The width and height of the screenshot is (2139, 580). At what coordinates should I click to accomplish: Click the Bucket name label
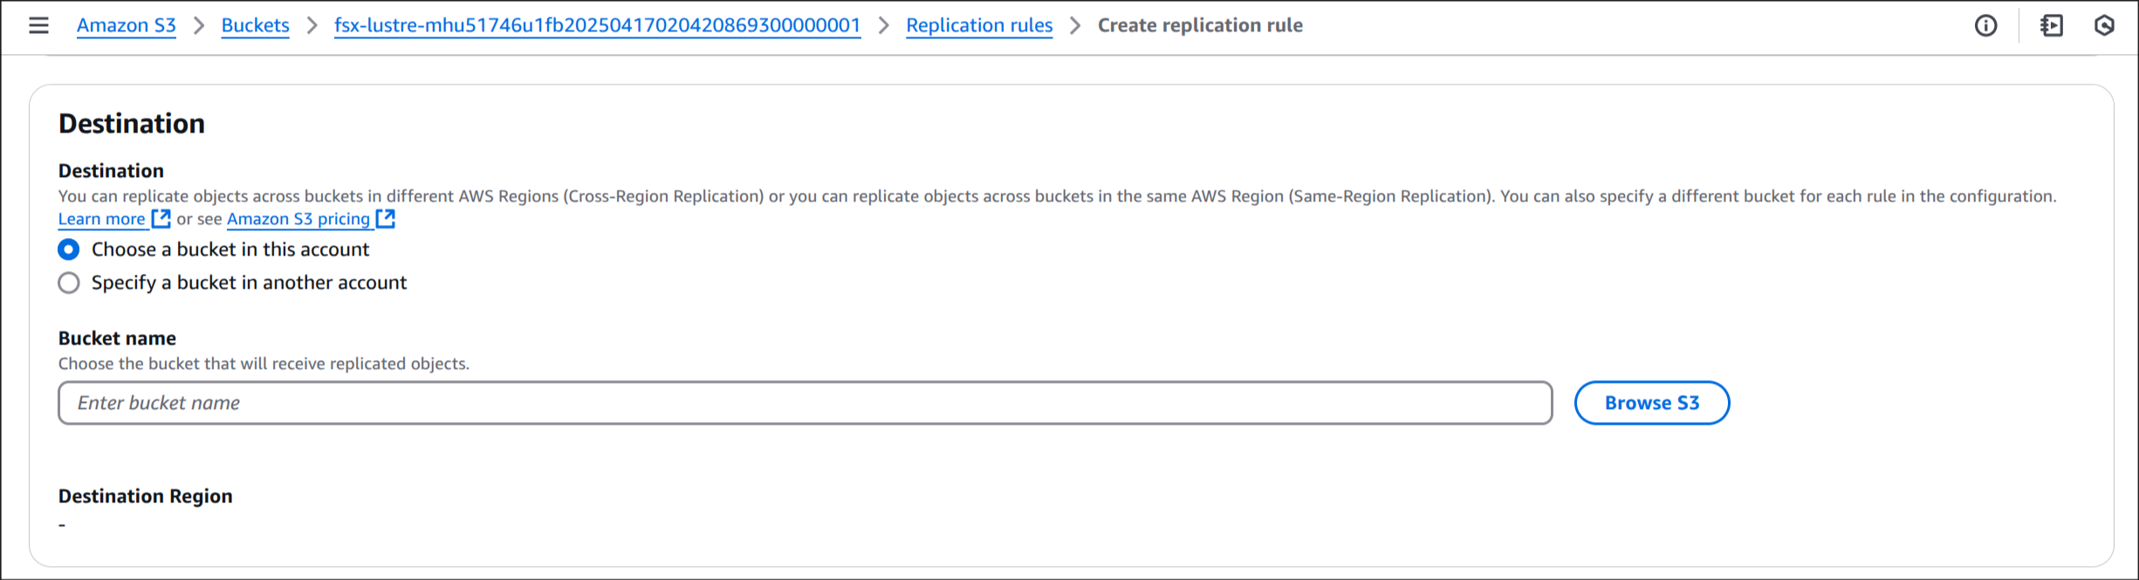[117, 338]
